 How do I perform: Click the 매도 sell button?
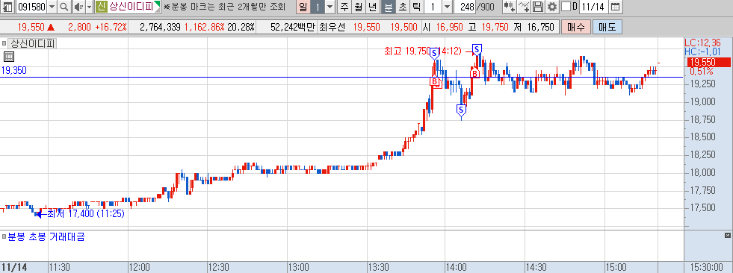(x=607, y=27)
